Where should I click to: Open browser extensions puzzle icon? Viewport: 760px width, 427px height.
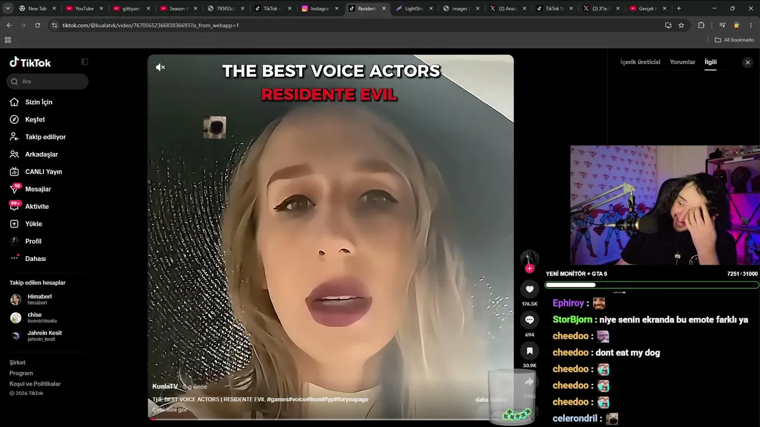point(701,25)
